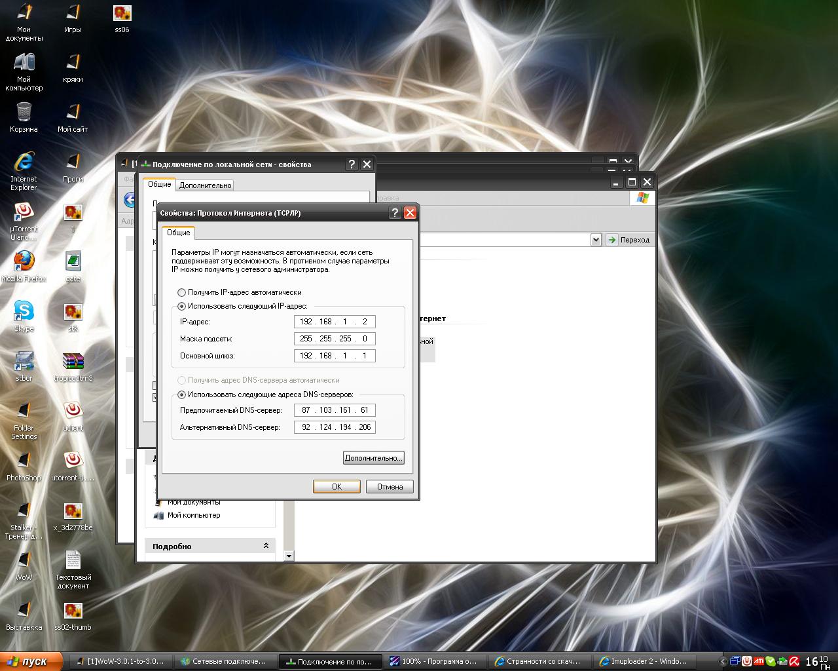Image resolution: width=838 pixels, height=671 pixels.
Task: Open the Skype desktop shortcut
Action: [24, 312]
